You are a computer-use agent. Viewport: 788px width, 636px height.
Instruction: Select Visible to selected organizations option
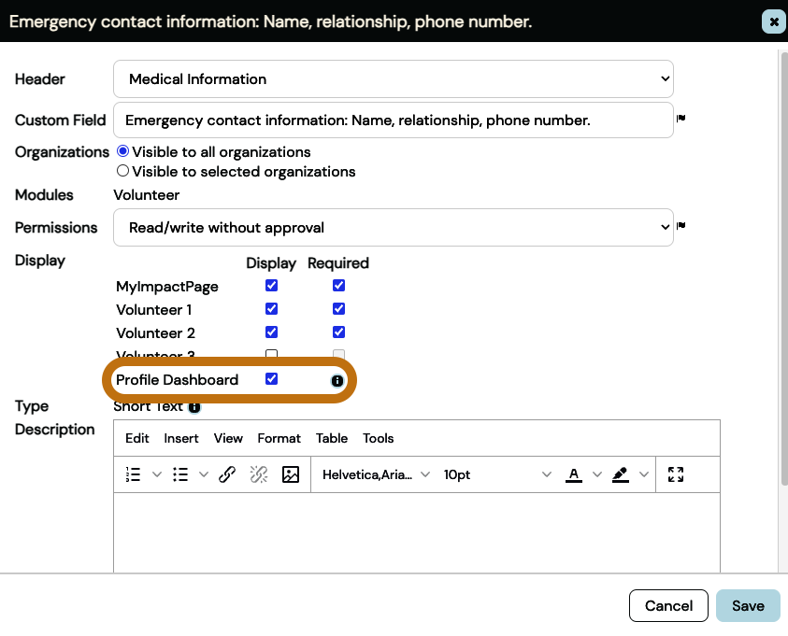tap(122, 171)
